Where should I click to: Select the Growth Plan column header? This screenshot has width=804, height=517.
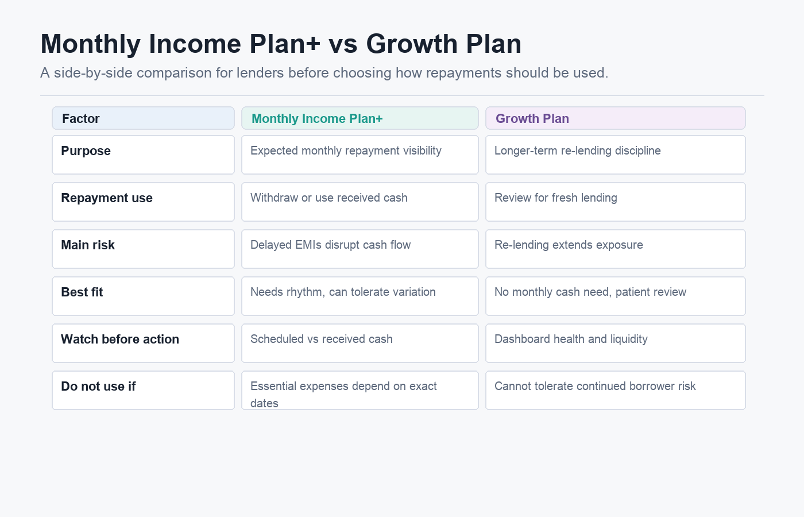click(616, 118)
